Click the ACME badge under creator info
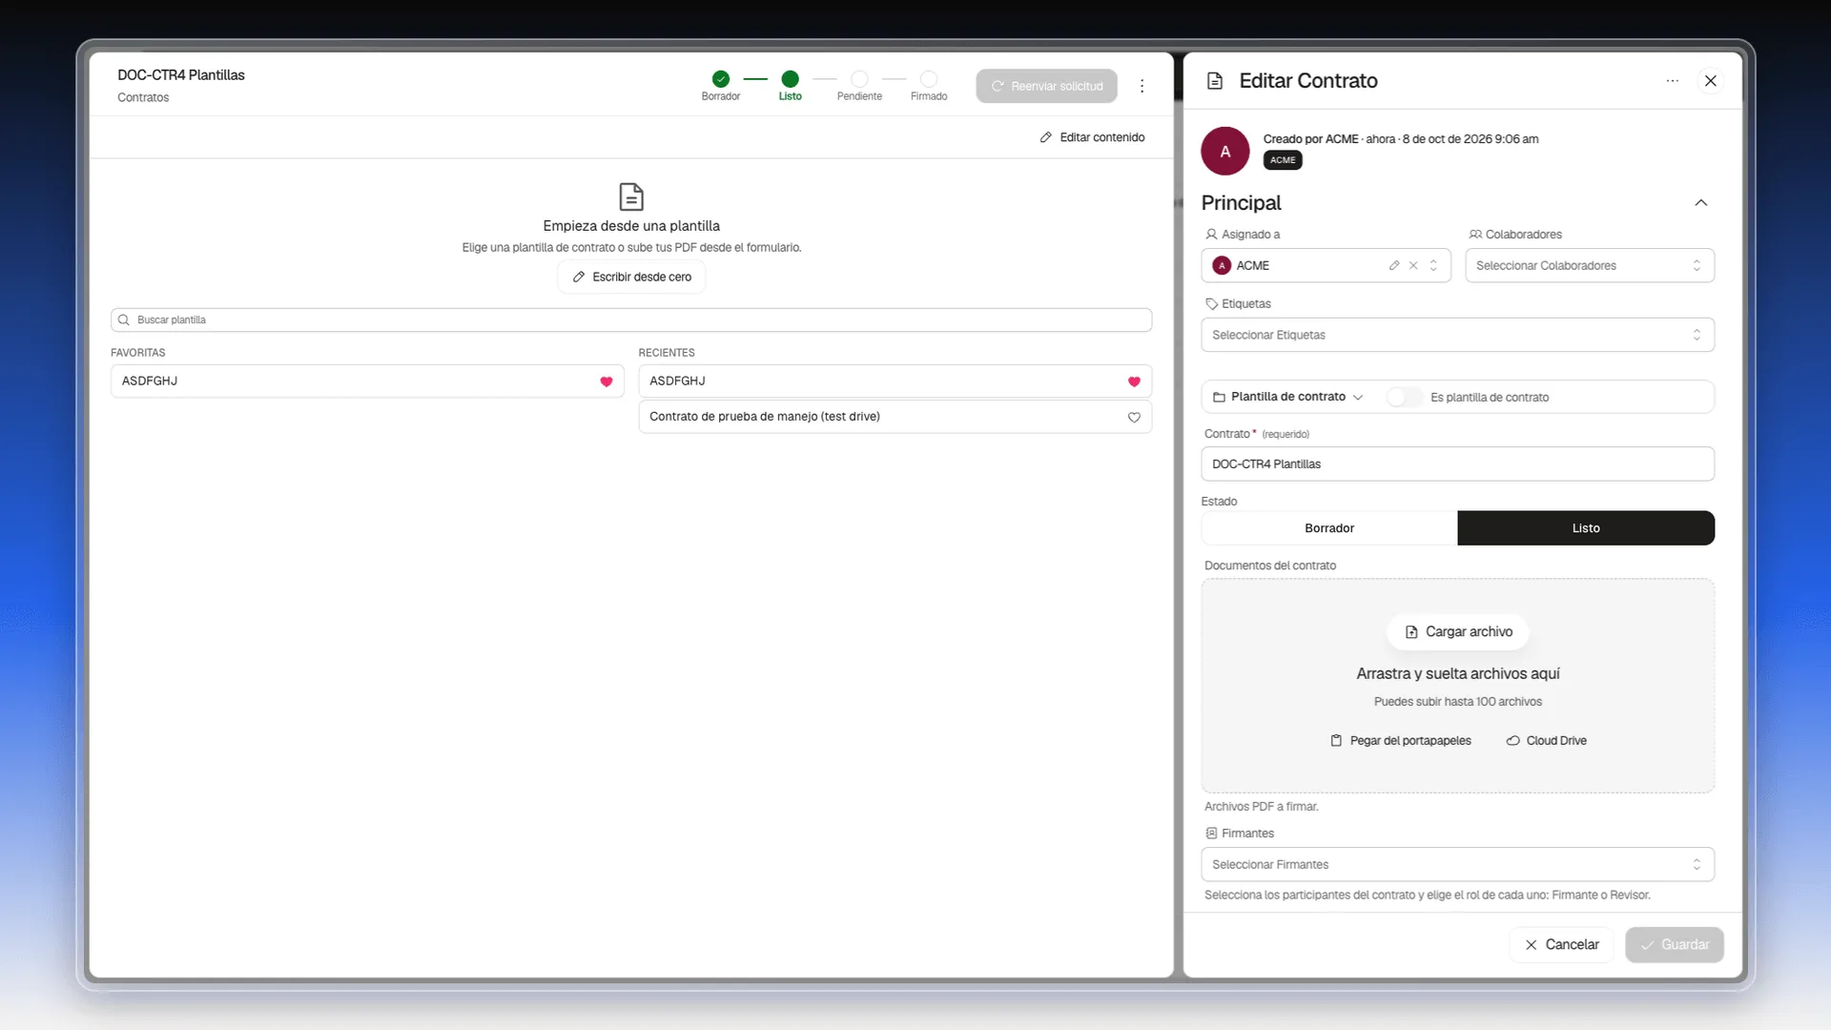Viewport: 1831px width, 1030px height. [x=1283, y=160]
